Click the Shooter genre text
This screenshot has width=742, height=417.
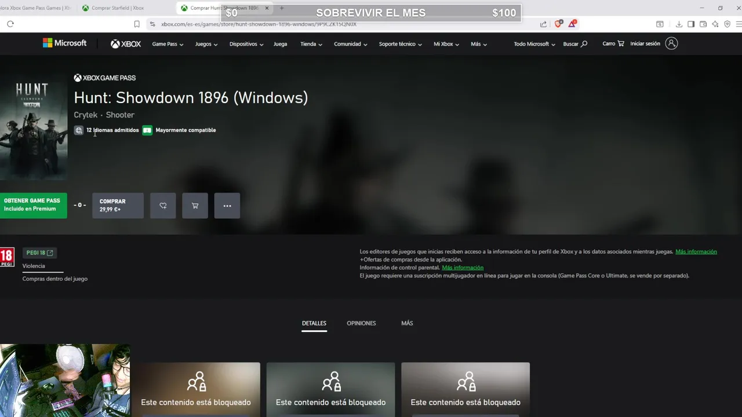click(120, 115)
